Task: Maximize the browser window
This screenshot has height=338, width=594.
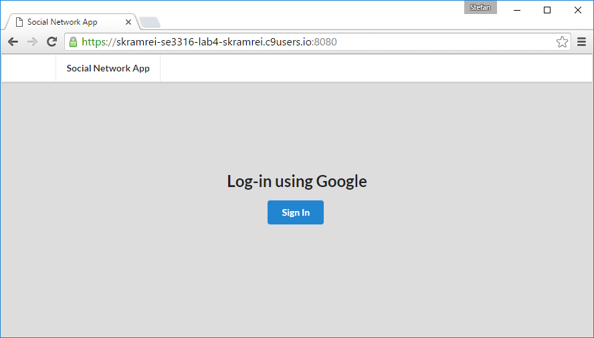Action: pyautogui.click(x=547, y=10)
